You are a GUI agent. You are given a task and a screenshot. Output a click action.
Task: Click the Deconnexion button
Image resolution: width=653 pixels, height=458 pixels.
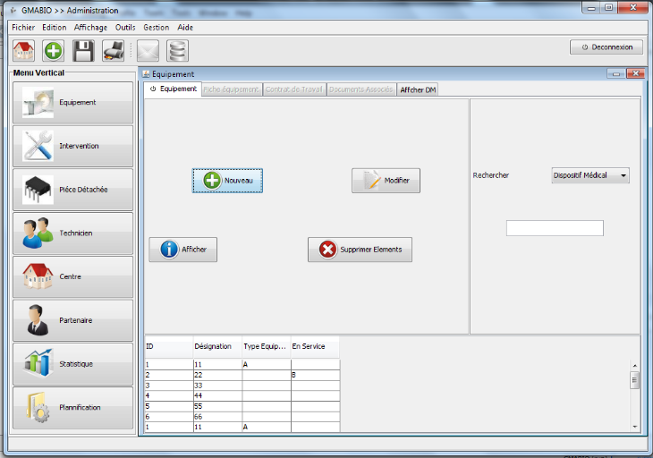point(606,47)
